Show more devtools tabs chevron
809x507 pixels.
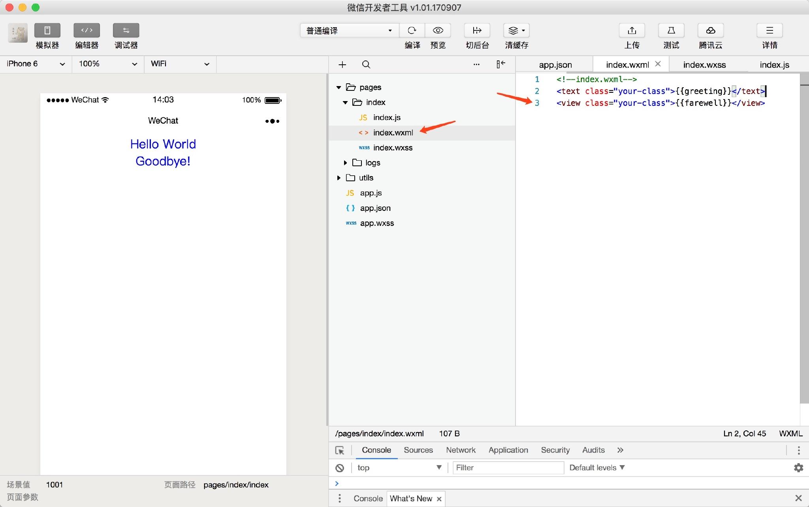click(620, 450)
